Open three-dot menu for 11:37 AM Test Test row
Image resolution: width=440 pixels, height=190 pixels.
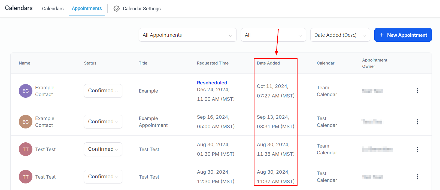click(417, 177)
